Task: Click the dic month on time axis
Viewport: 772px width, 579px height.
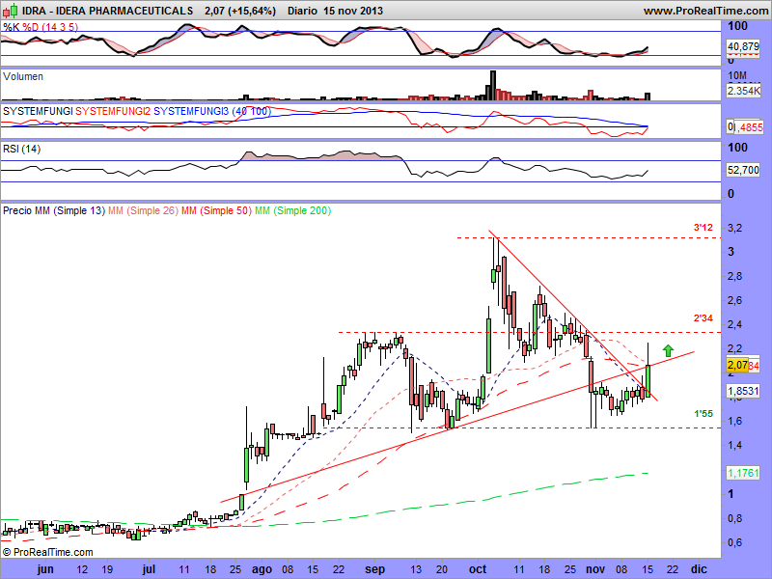Action: click(698, 569)
